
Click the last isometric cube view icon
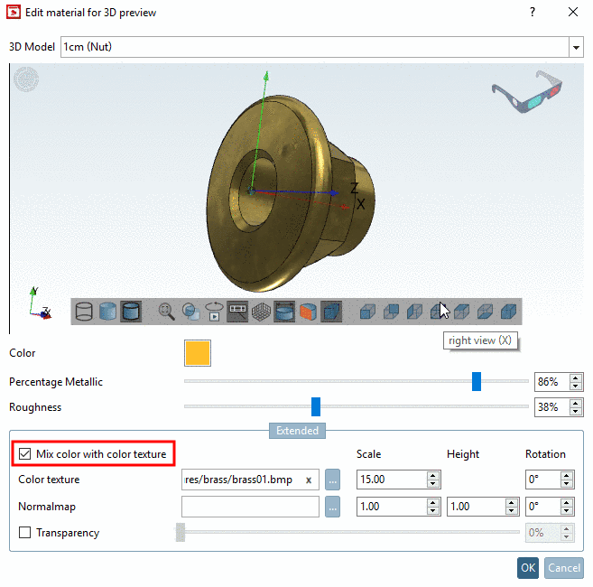(508, 312)
